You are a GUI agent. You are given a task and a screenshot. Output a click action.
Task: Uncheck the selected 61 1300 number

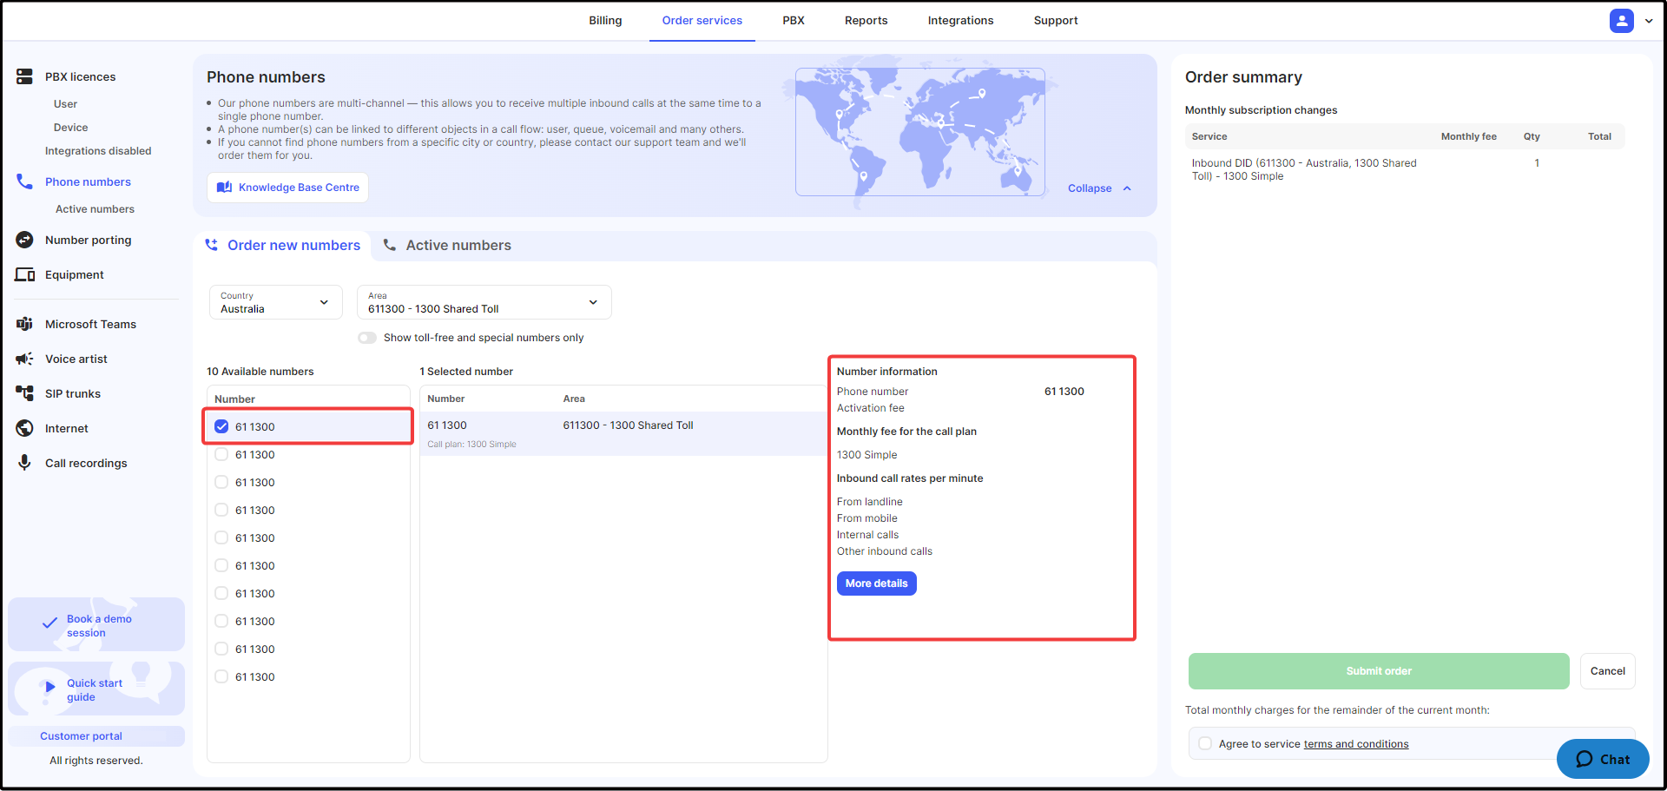pos(221,426)
